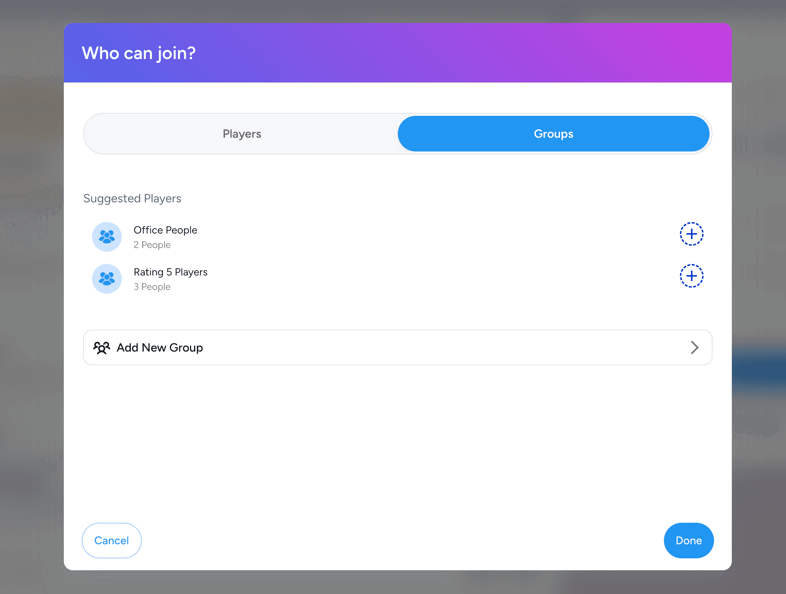The height and width of the screenshot is (594, 786).
Task: Switch to the Players tab
Action: [242, 134]
